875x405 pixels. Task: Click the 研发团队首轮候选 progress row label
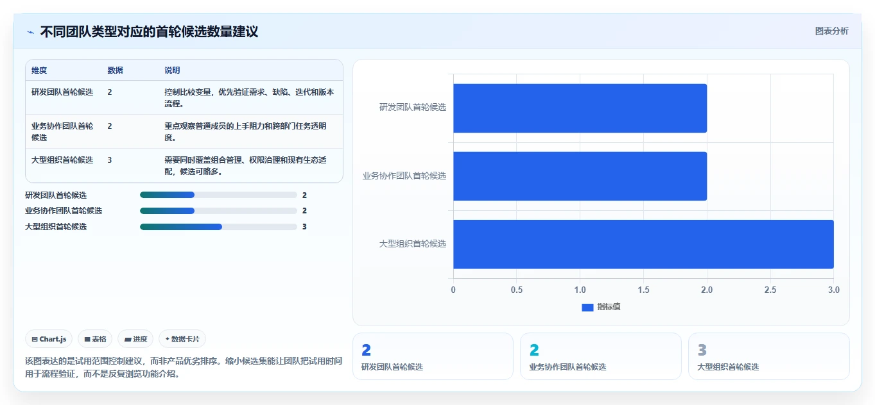coord(56,195)
